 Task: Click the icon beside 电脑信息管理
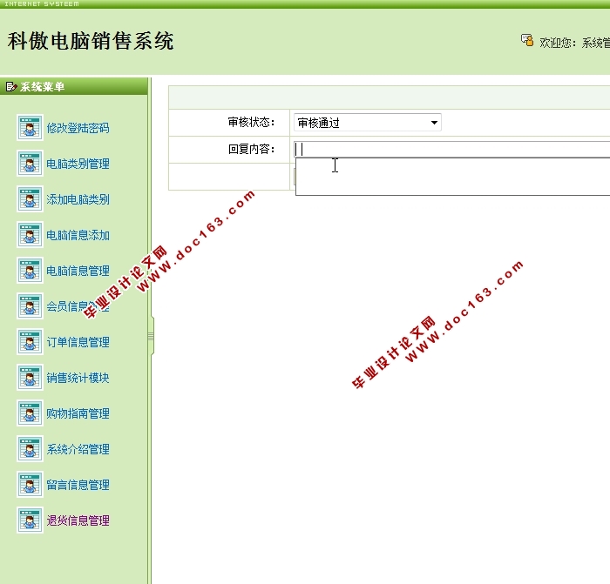[30, 271]
